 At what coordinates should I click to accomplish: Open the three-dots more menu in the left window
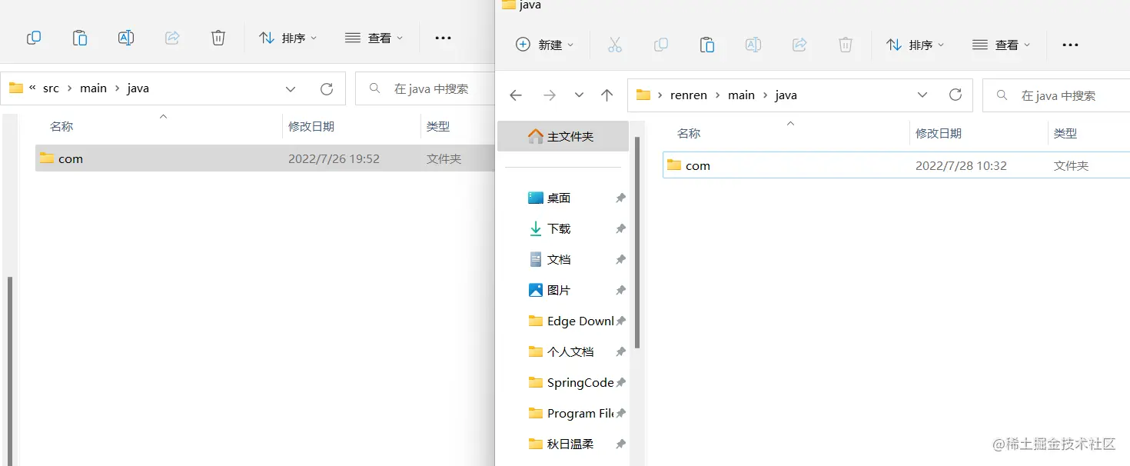pyautogui.click(x=443, y=38)
